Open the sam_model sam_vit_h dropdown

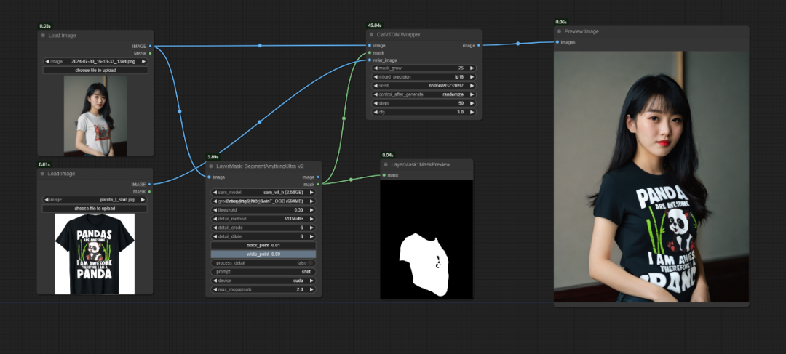pyautogui.click(x=263, y=193)
